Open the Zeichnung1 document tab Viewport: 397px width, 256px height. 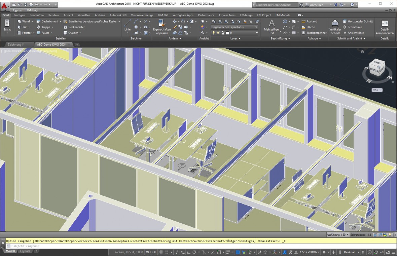(16, 44)
